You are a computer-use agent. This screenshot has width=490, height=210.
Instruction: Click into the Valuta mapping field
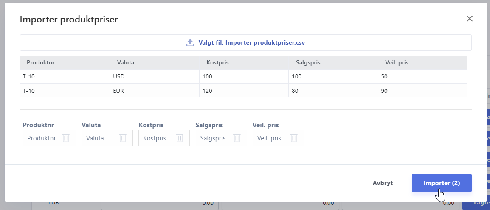click(96, 138)
